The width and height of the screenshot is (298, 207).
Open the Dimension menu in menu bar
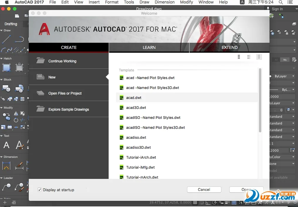[164, 2]
